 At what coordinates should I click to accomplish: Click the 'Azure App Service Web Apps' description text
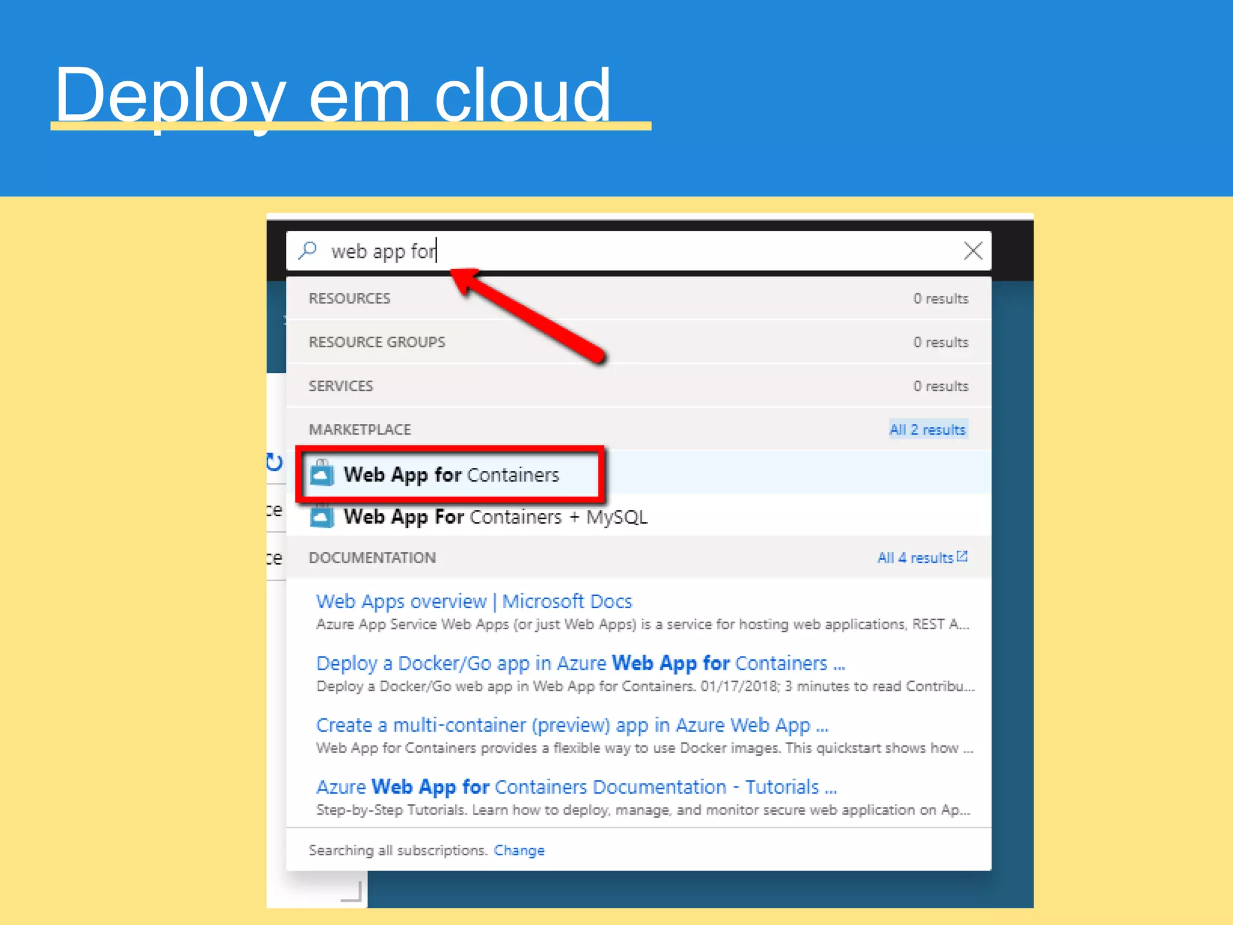(642, 624)
